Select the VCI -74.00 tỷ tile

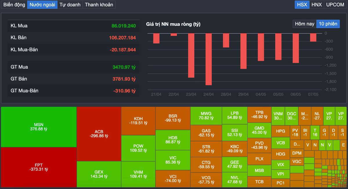coord(173,179)
